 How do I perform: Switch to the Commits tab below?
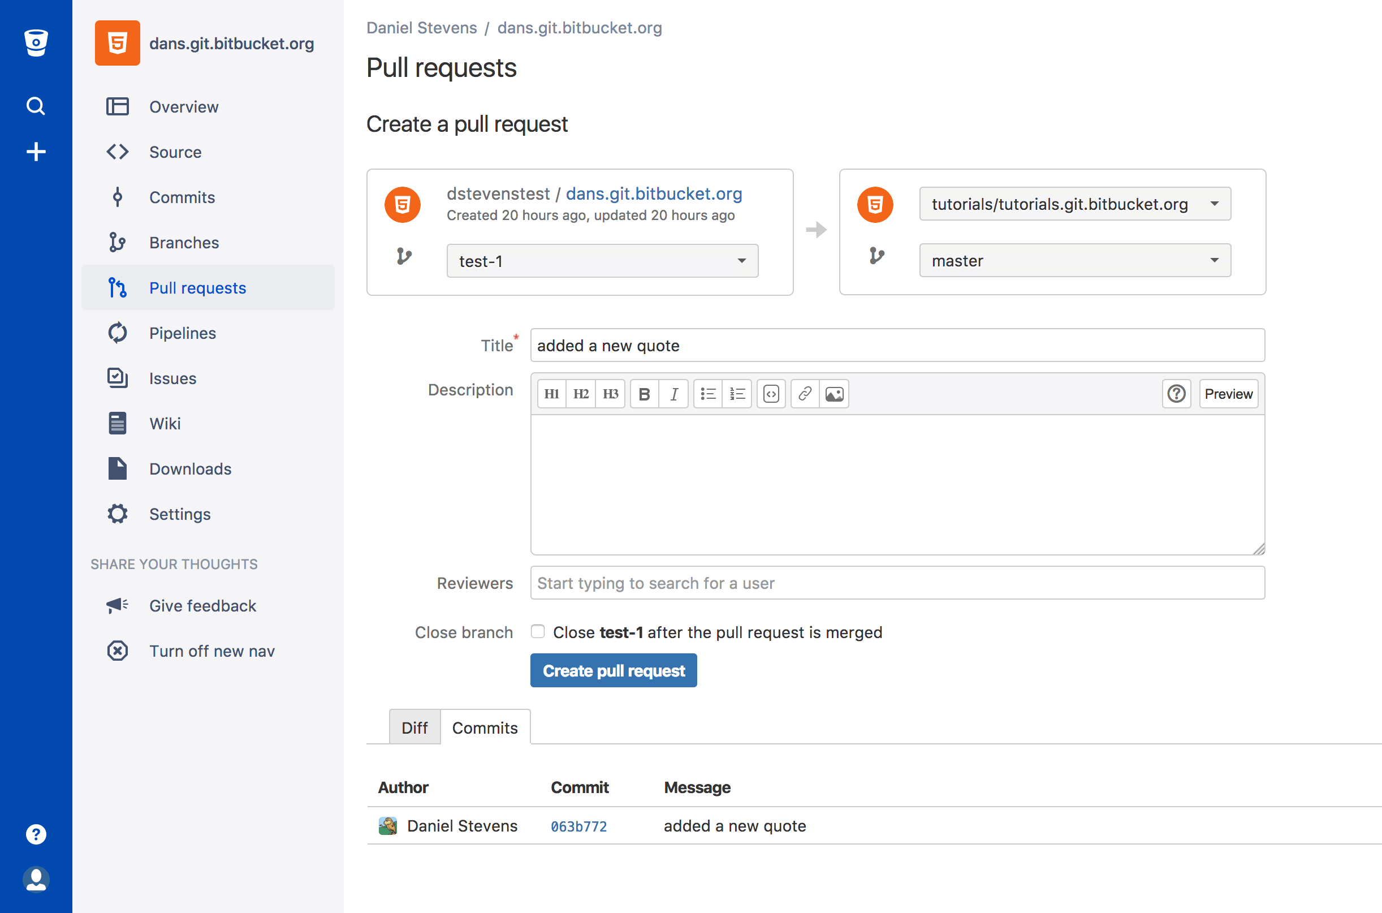[485, 726]
